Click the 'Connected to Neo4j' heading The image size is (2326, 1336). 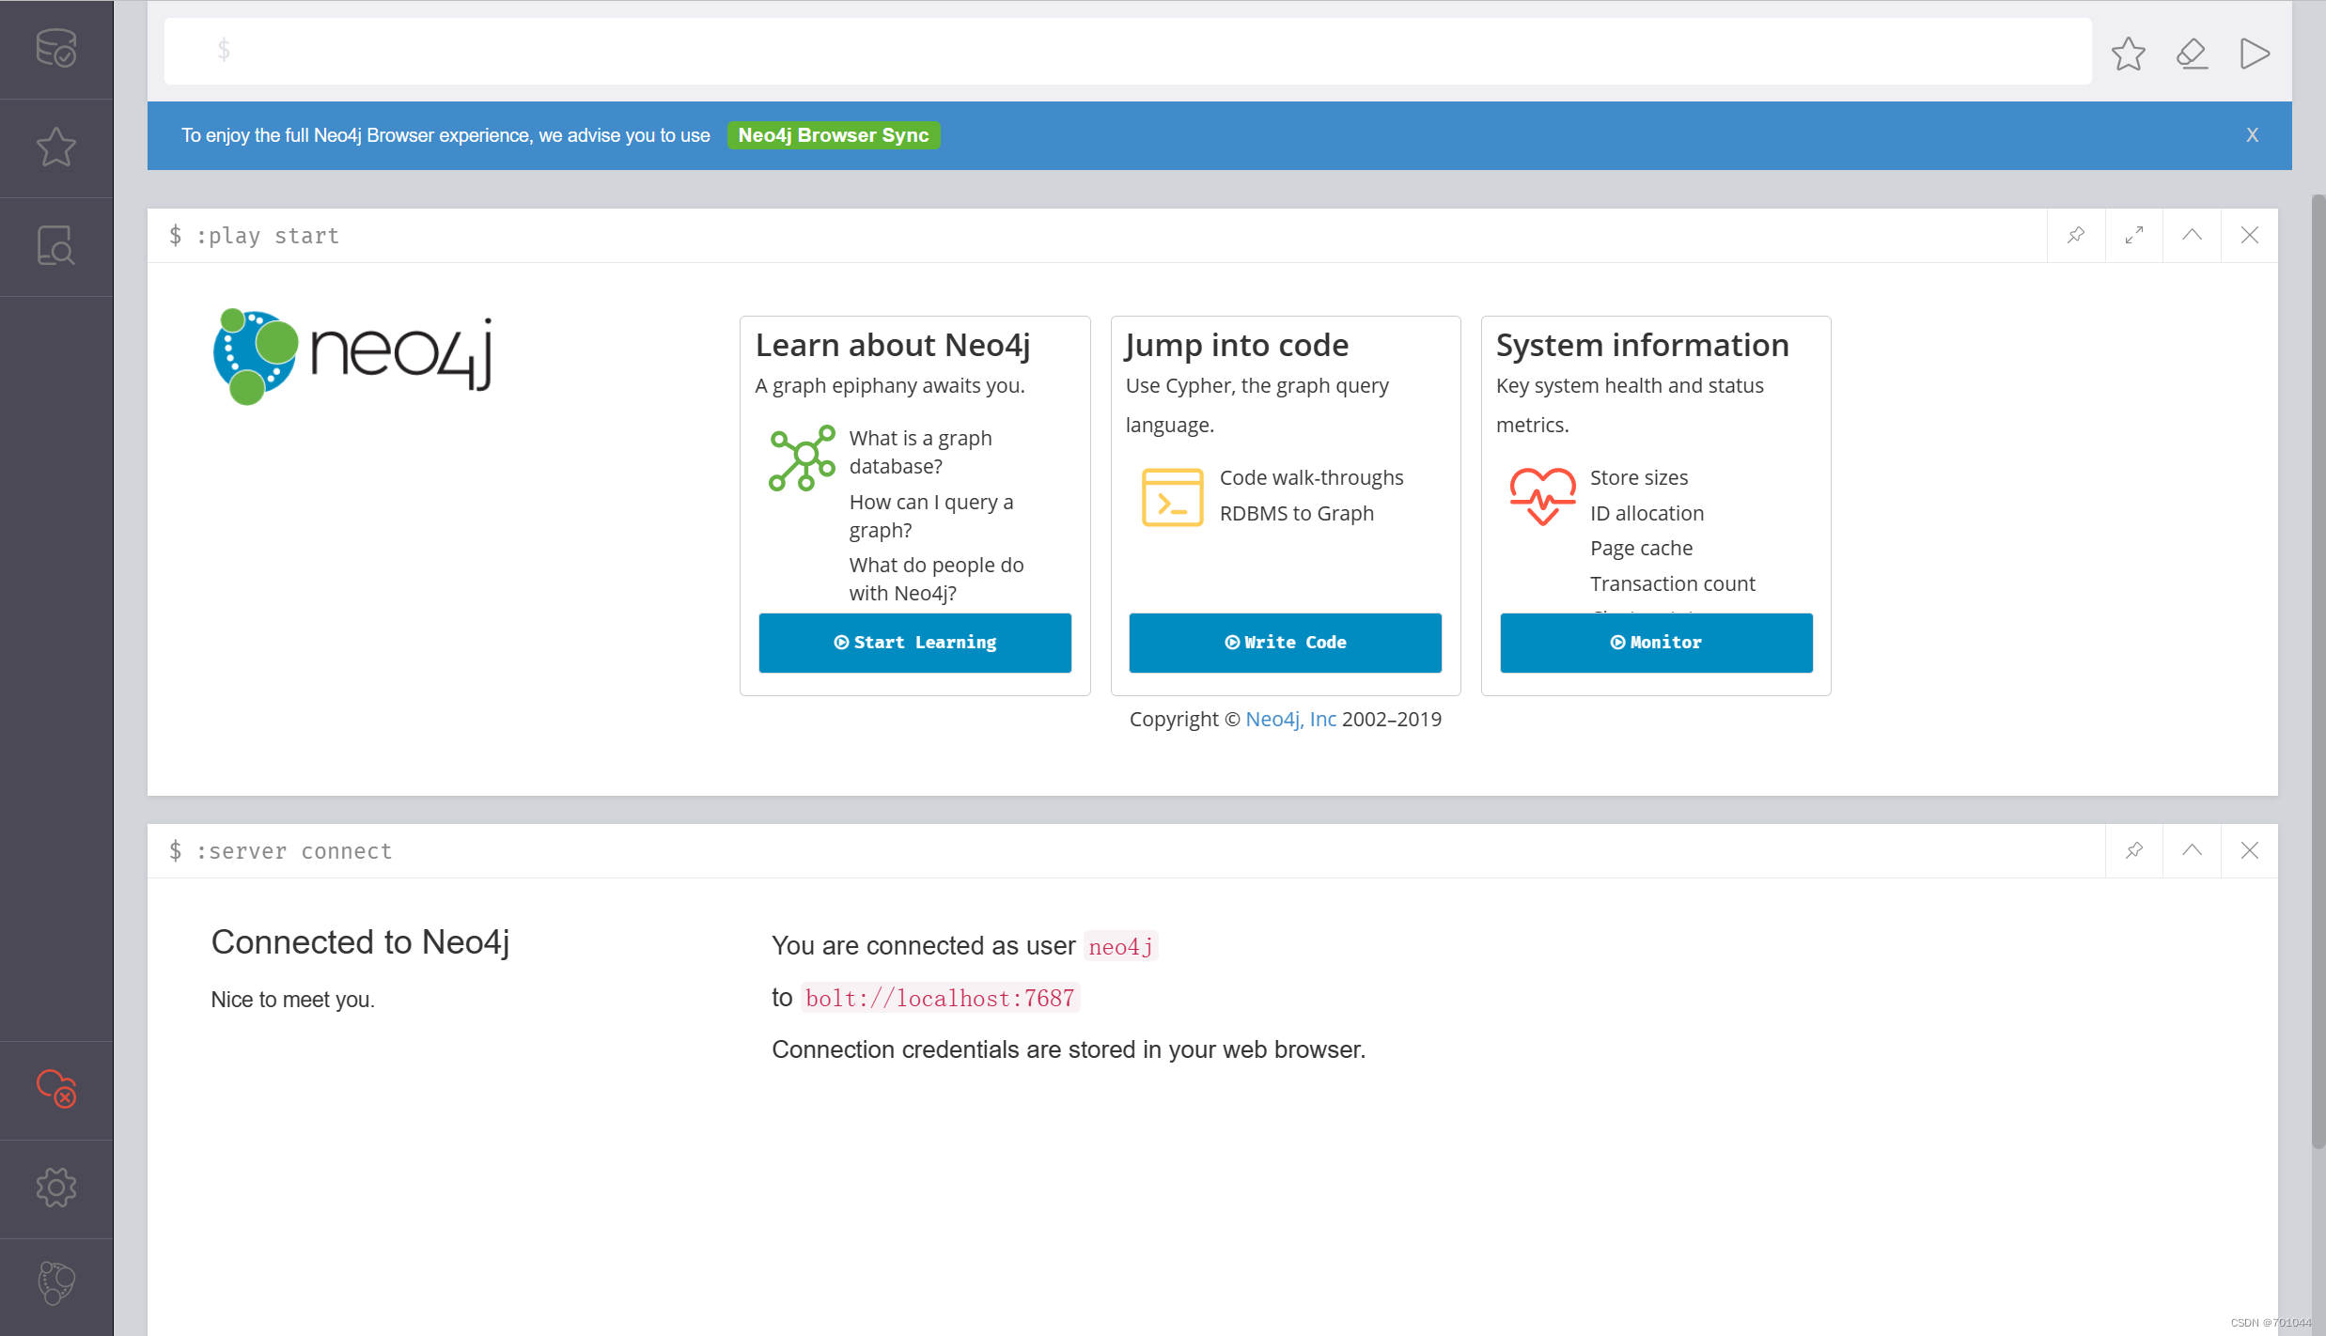coord(360,942)
